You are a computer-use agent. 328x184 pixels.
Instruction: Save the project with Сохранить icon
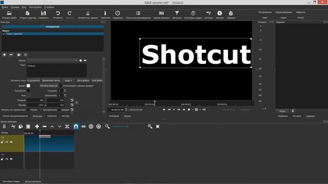point(44,13)
